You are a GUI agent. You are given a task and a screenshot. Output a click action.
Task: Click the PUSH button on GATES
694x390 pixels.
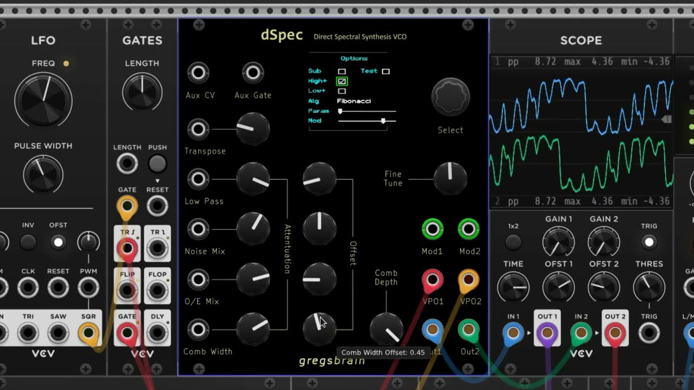click(157, 164)
